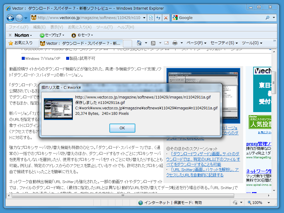Click the command bar overflow chevron
This screenshot has height=213, width=284.
pyautogui.click(x=275, y=40)
